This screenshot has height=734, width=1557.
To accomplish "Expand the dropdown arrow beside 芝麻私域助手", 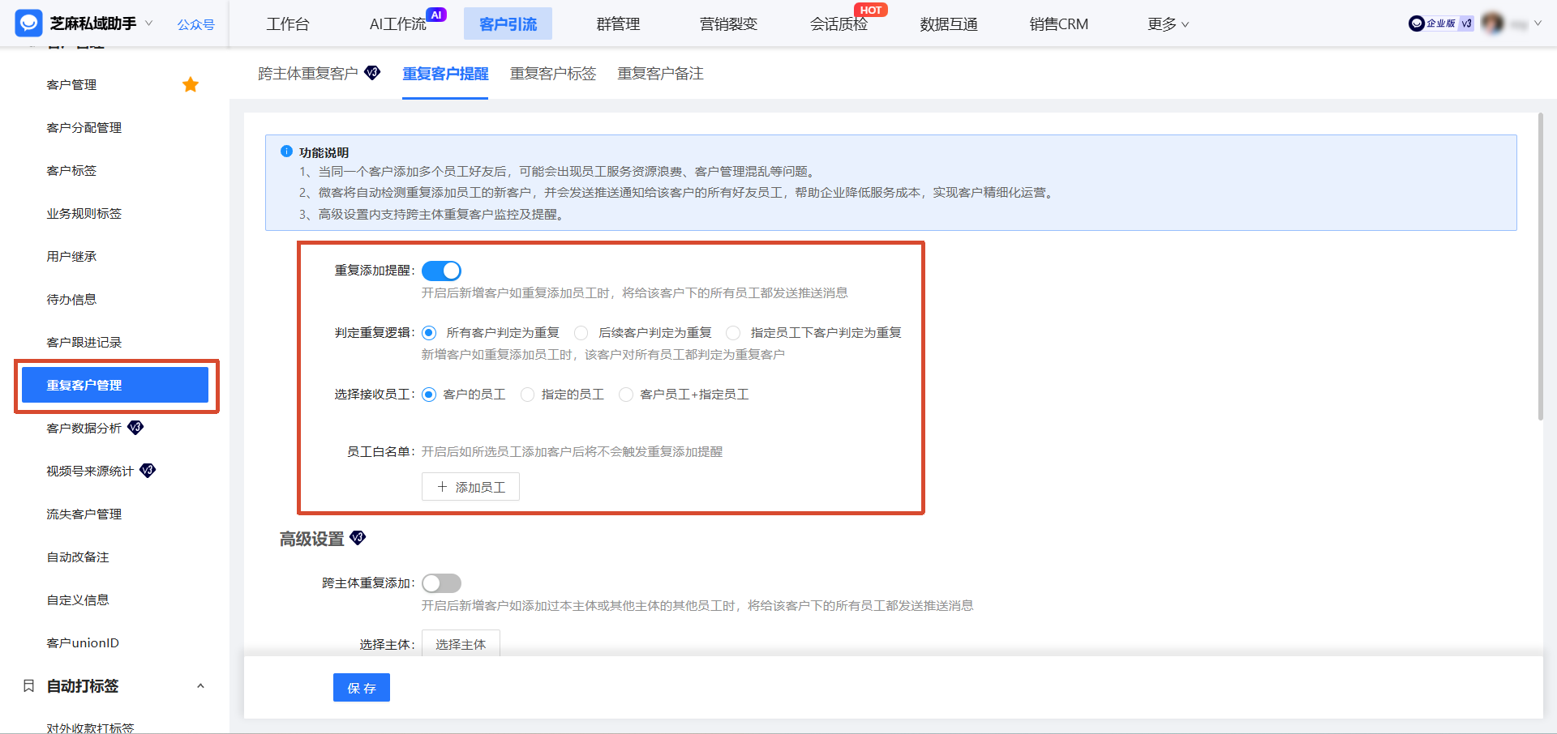I will click(x=149, y=23).
